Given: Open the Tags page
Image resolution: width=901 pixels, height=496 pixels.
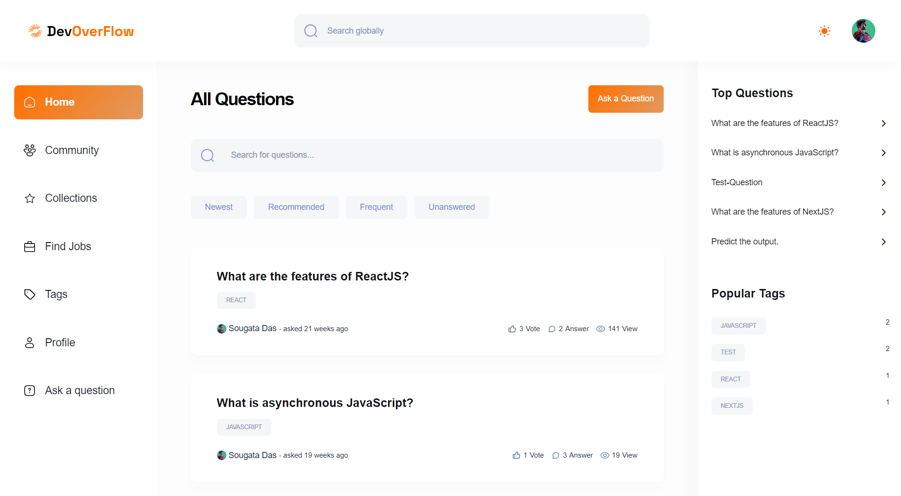Looking at the screenshot, I should point(56,294).
